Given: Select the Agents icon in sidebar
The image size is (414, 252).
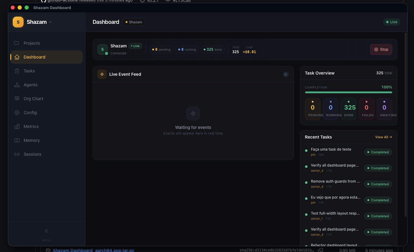Looking at the screenshot, I should 17,85.
